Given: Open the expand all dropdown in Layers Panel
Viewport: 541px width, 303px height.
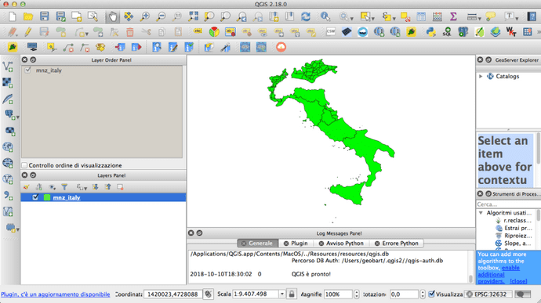Looking at the screenshot, I should point(85,188).
